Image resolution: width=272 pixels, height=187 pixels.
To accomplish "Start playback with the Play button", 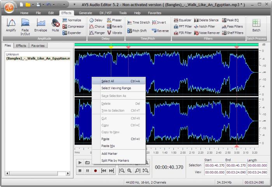I will pos(80,163).
